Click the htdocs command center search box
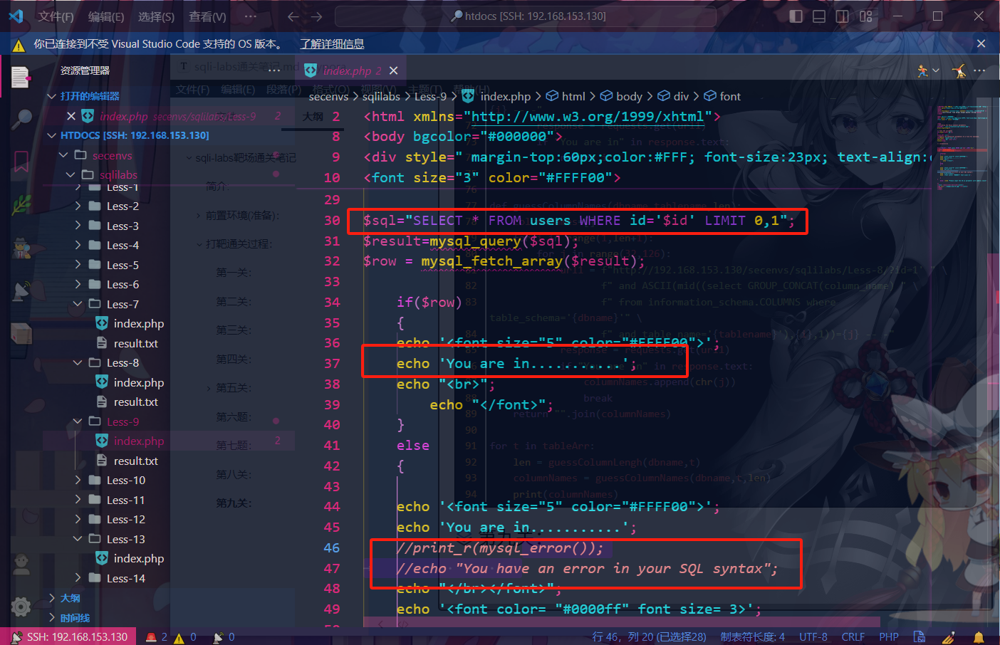 (526, 16)
